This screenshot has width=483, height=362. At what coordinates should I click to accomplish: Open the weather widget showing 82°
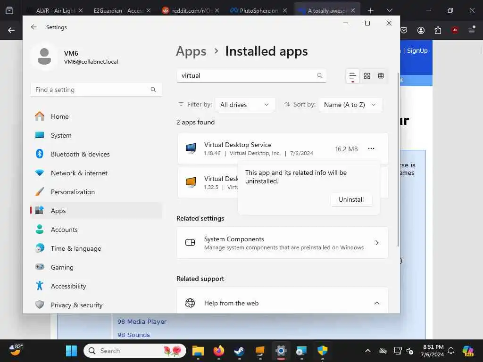click(16, 350)
